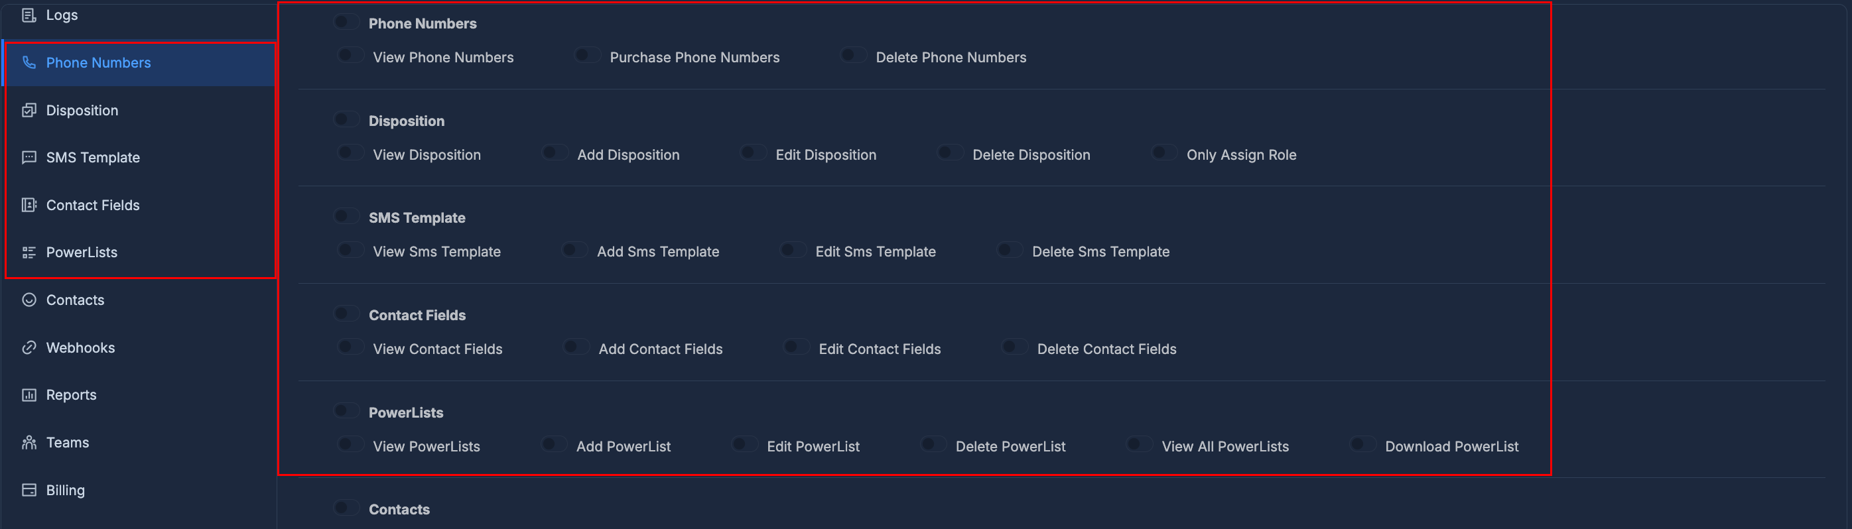Open the Billing section from the sidebar
Screen dimensions: 1852x529
tap(66, 489)
